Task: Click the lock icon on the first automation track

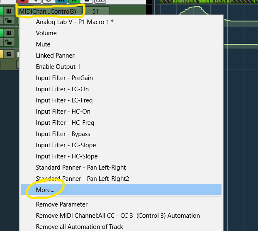Action: [x=9, y=20]
